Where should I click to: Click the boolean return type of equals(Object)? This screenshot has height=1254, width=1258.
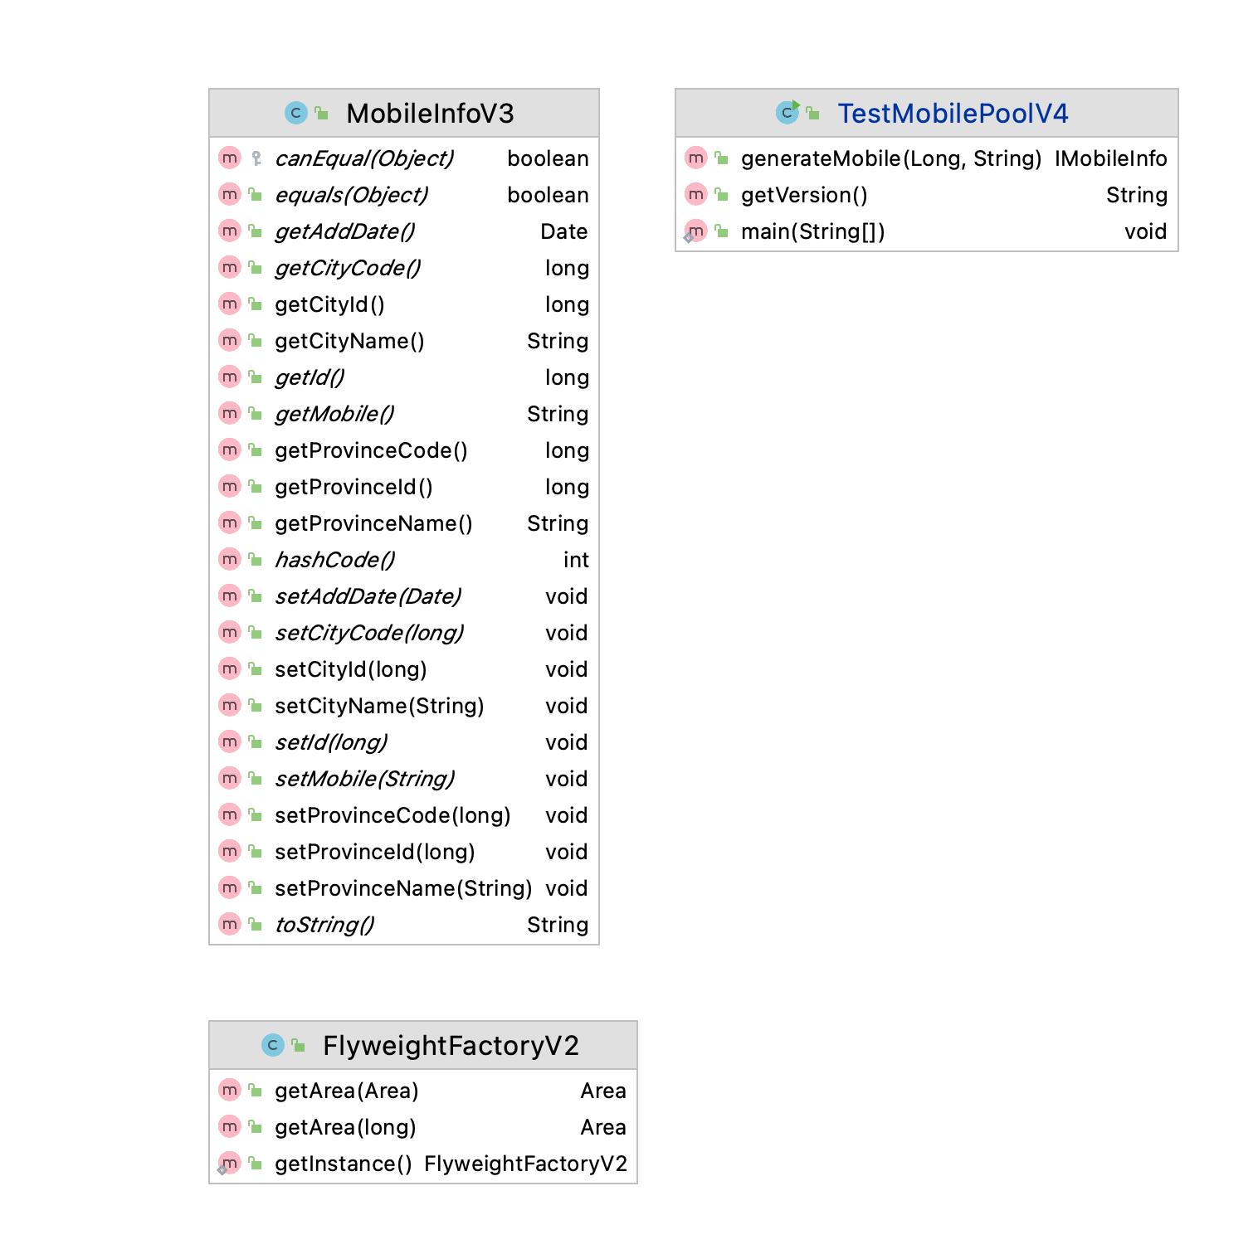tap(548, 195)
